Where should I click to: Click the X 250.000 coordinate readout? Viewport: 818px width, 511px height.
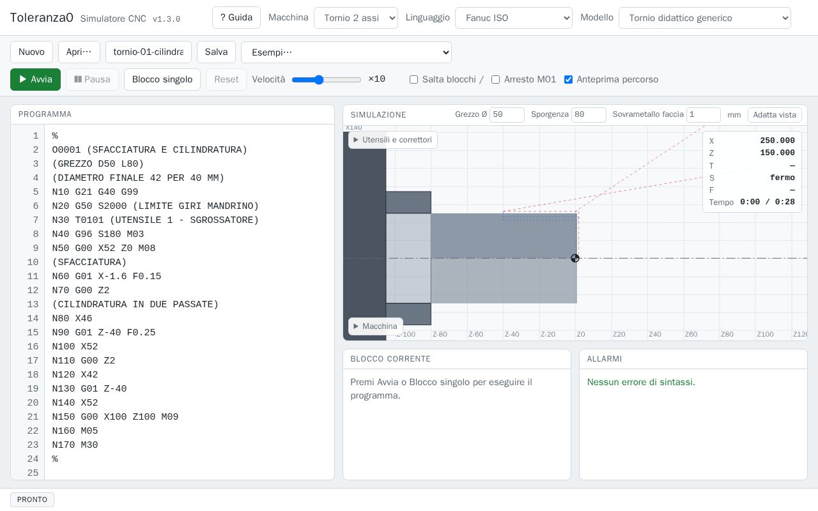coord(752,141)
